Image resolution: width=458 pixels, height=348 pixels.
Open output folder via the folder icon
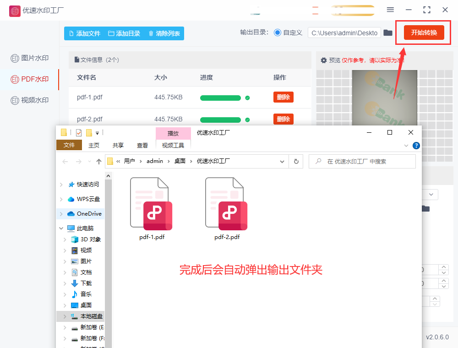[x=388, y=33]
